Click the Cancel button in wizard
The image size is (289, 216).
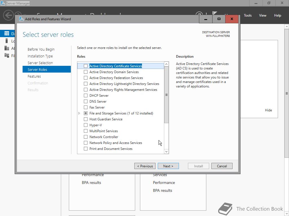tap(222, 166)
